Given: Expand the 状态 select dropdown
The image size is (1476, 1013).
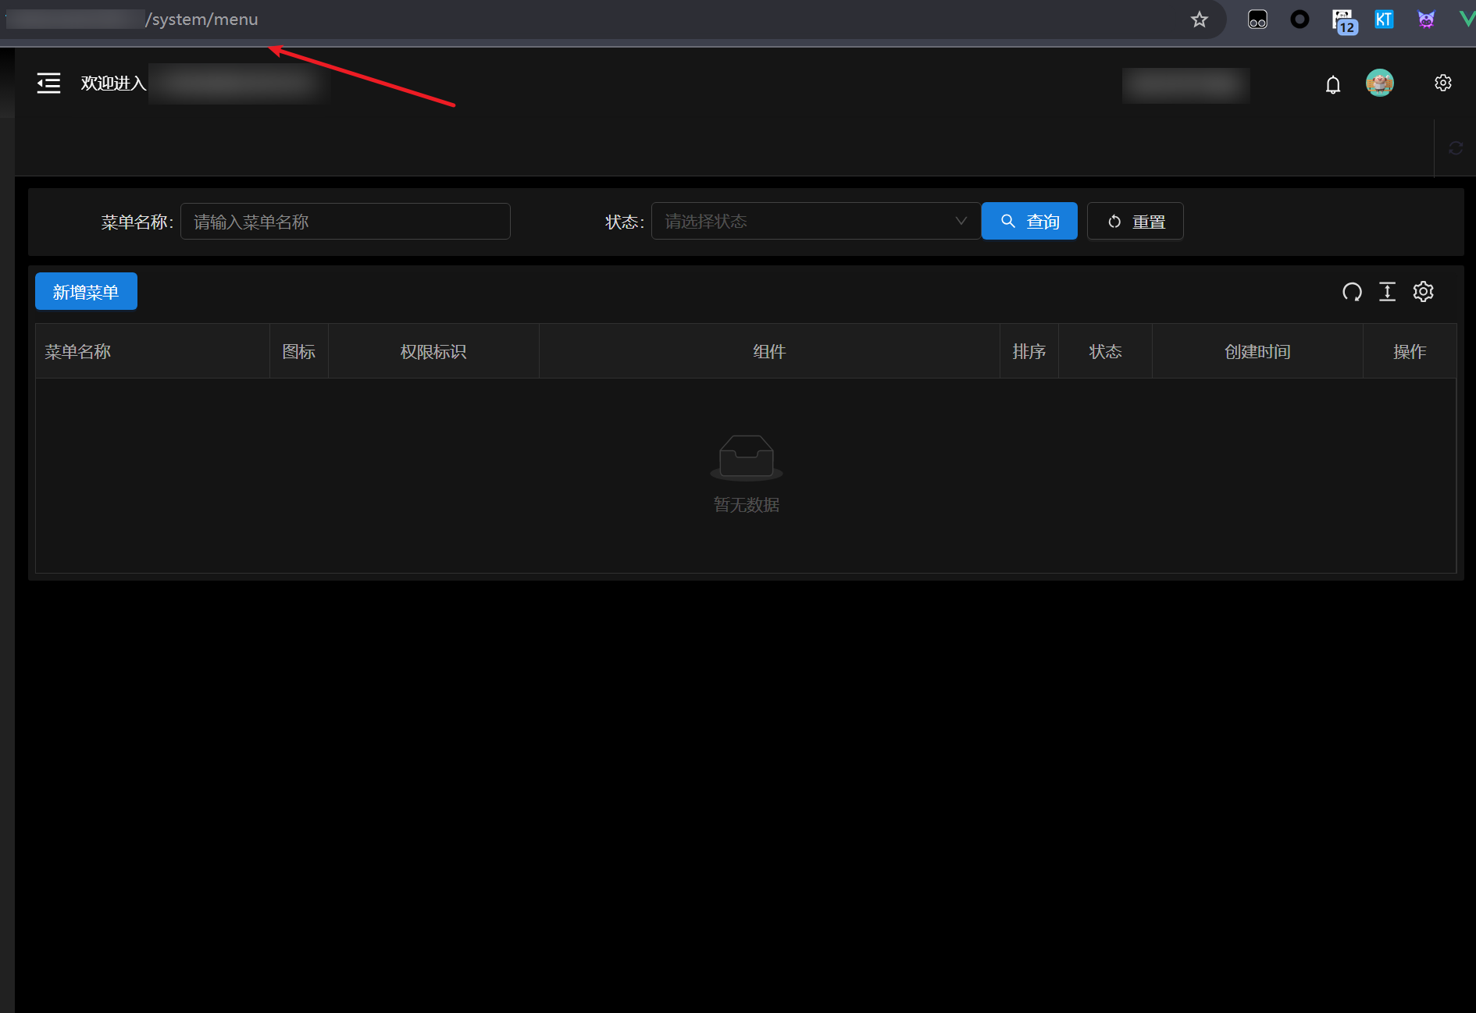Looking at the screenshot, I should coord(815,222).
